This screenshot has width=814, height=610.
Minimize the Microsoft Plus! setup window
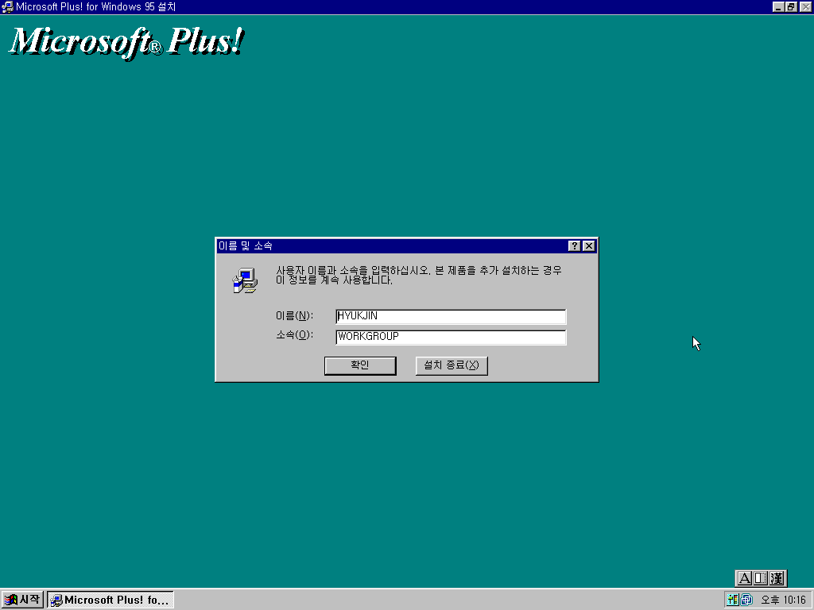(x=777, y=6)
